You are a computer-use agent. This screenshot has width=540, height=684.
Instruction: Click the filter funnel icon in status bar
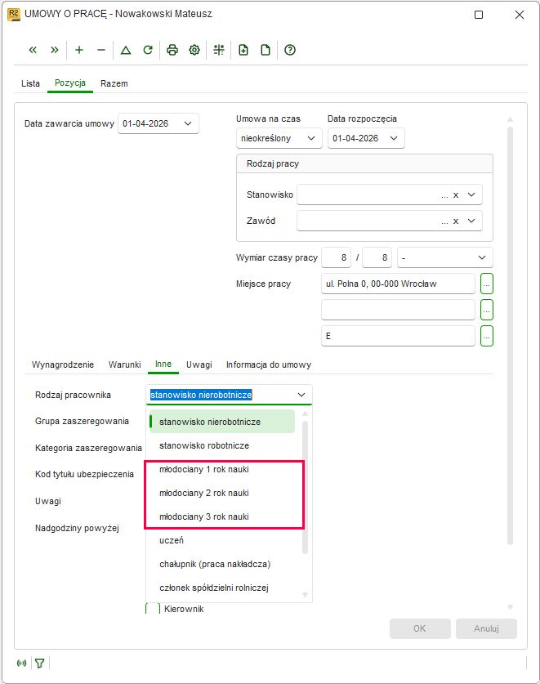coord(40,663)
